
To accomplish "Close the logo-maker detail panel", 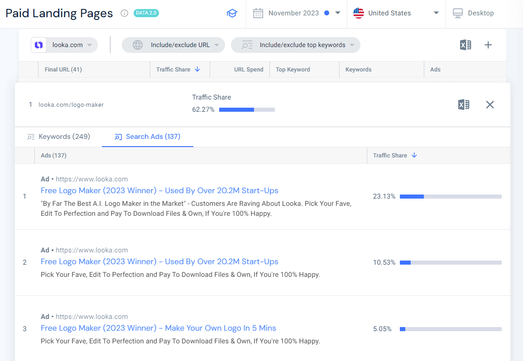I will pyautogui.click(x=490, y=104).
